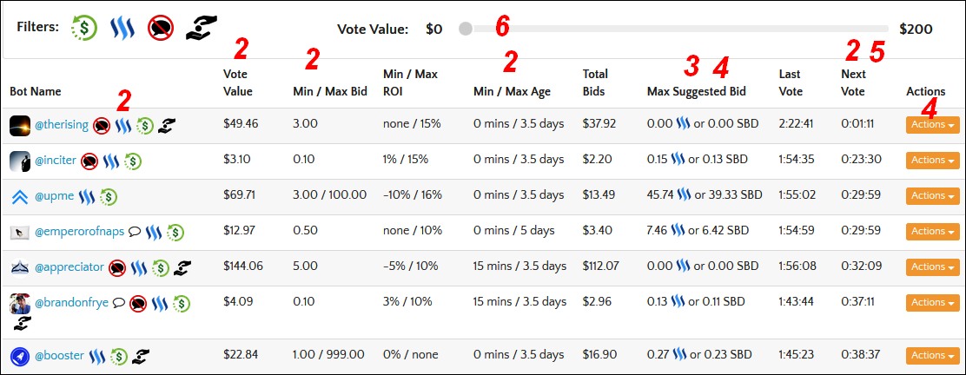This screenshot has height=375, width=966.
Task: Toggle the no-comments filter icon
Action: pos(160,28)
